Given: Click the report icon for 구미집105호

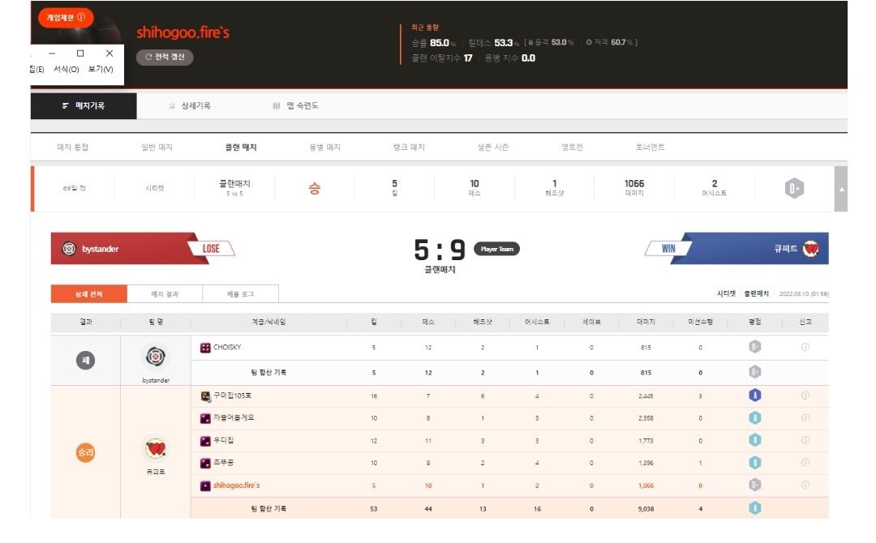Looking at the screenshot, I should pos(805,395).
